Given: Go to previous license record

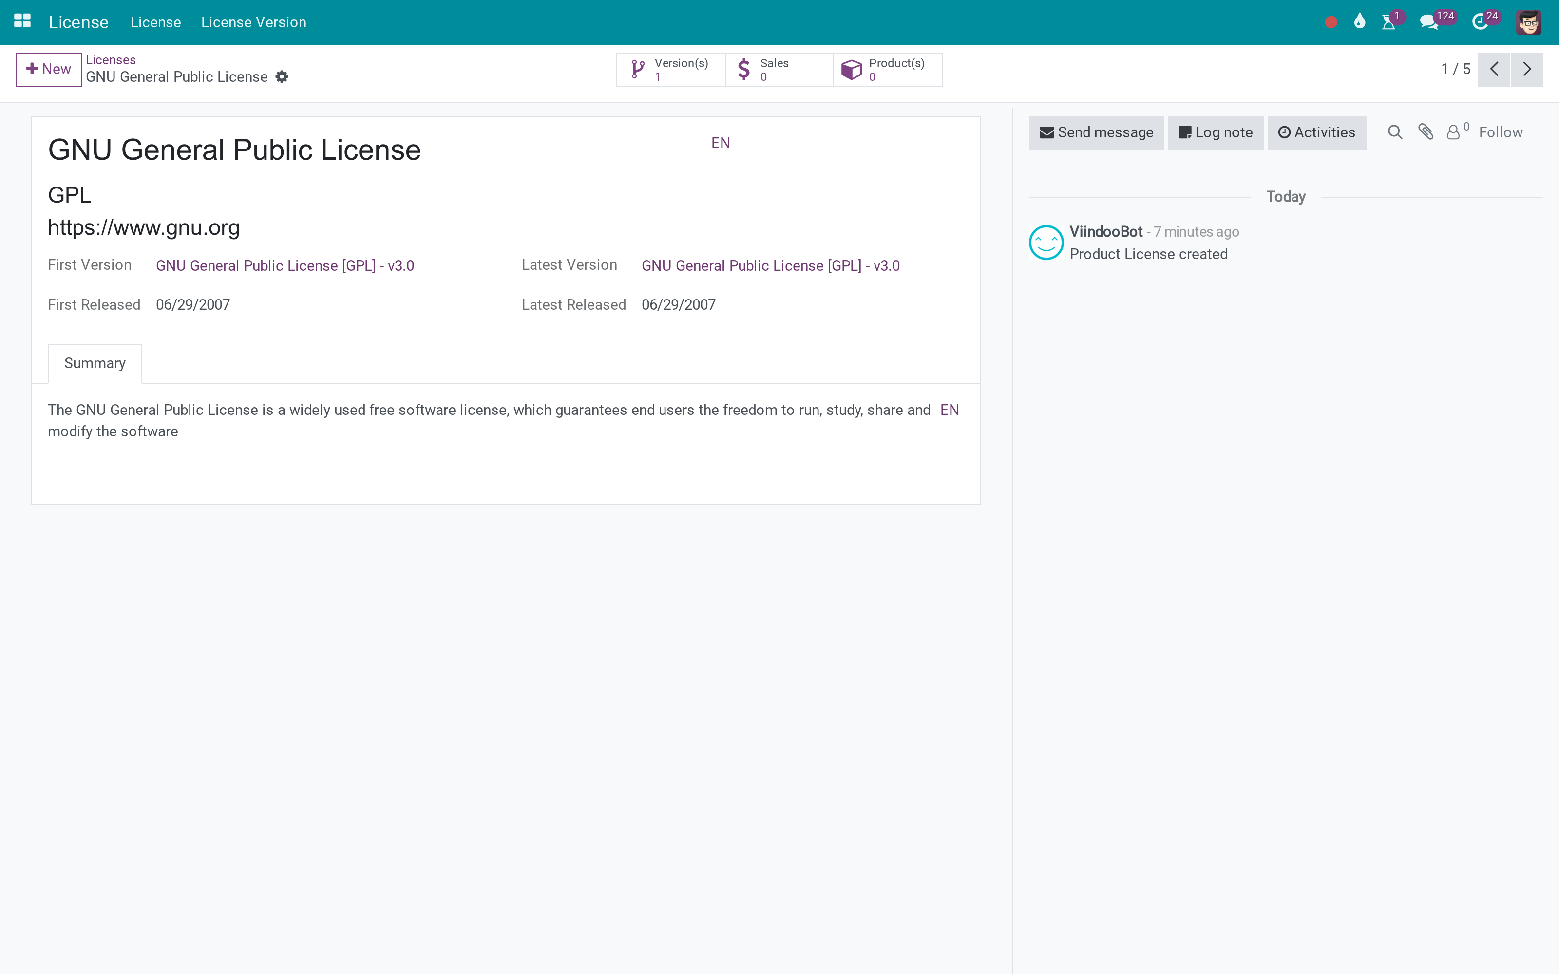Looking at the screenshot, I should pos(1494,69).
